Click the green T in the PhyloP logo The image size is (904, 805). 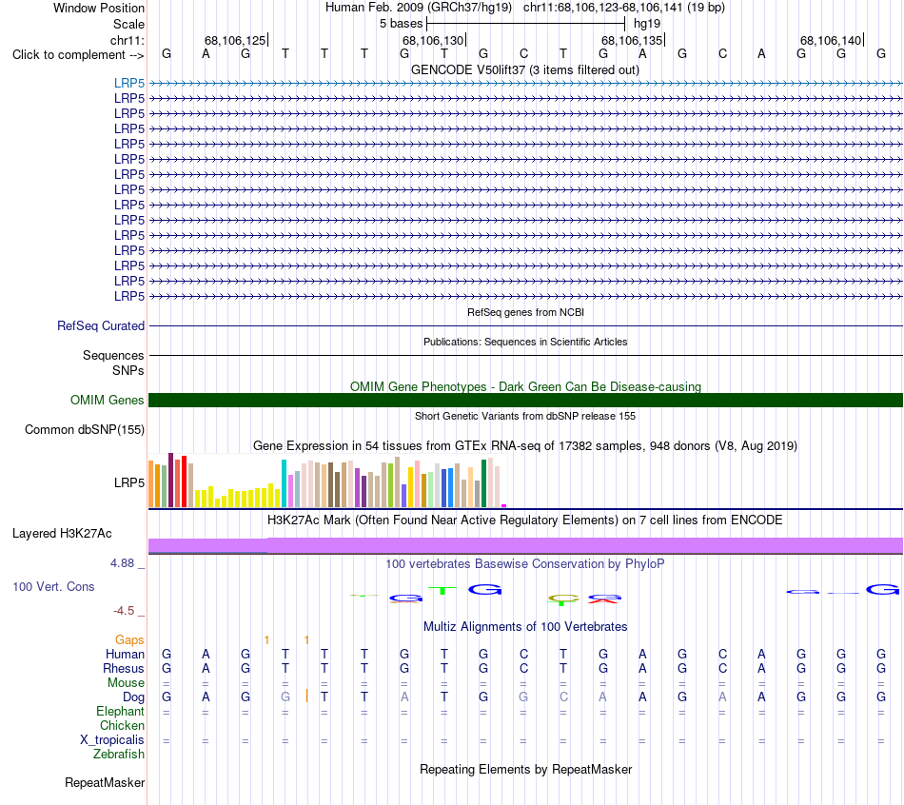coord(442,590)
